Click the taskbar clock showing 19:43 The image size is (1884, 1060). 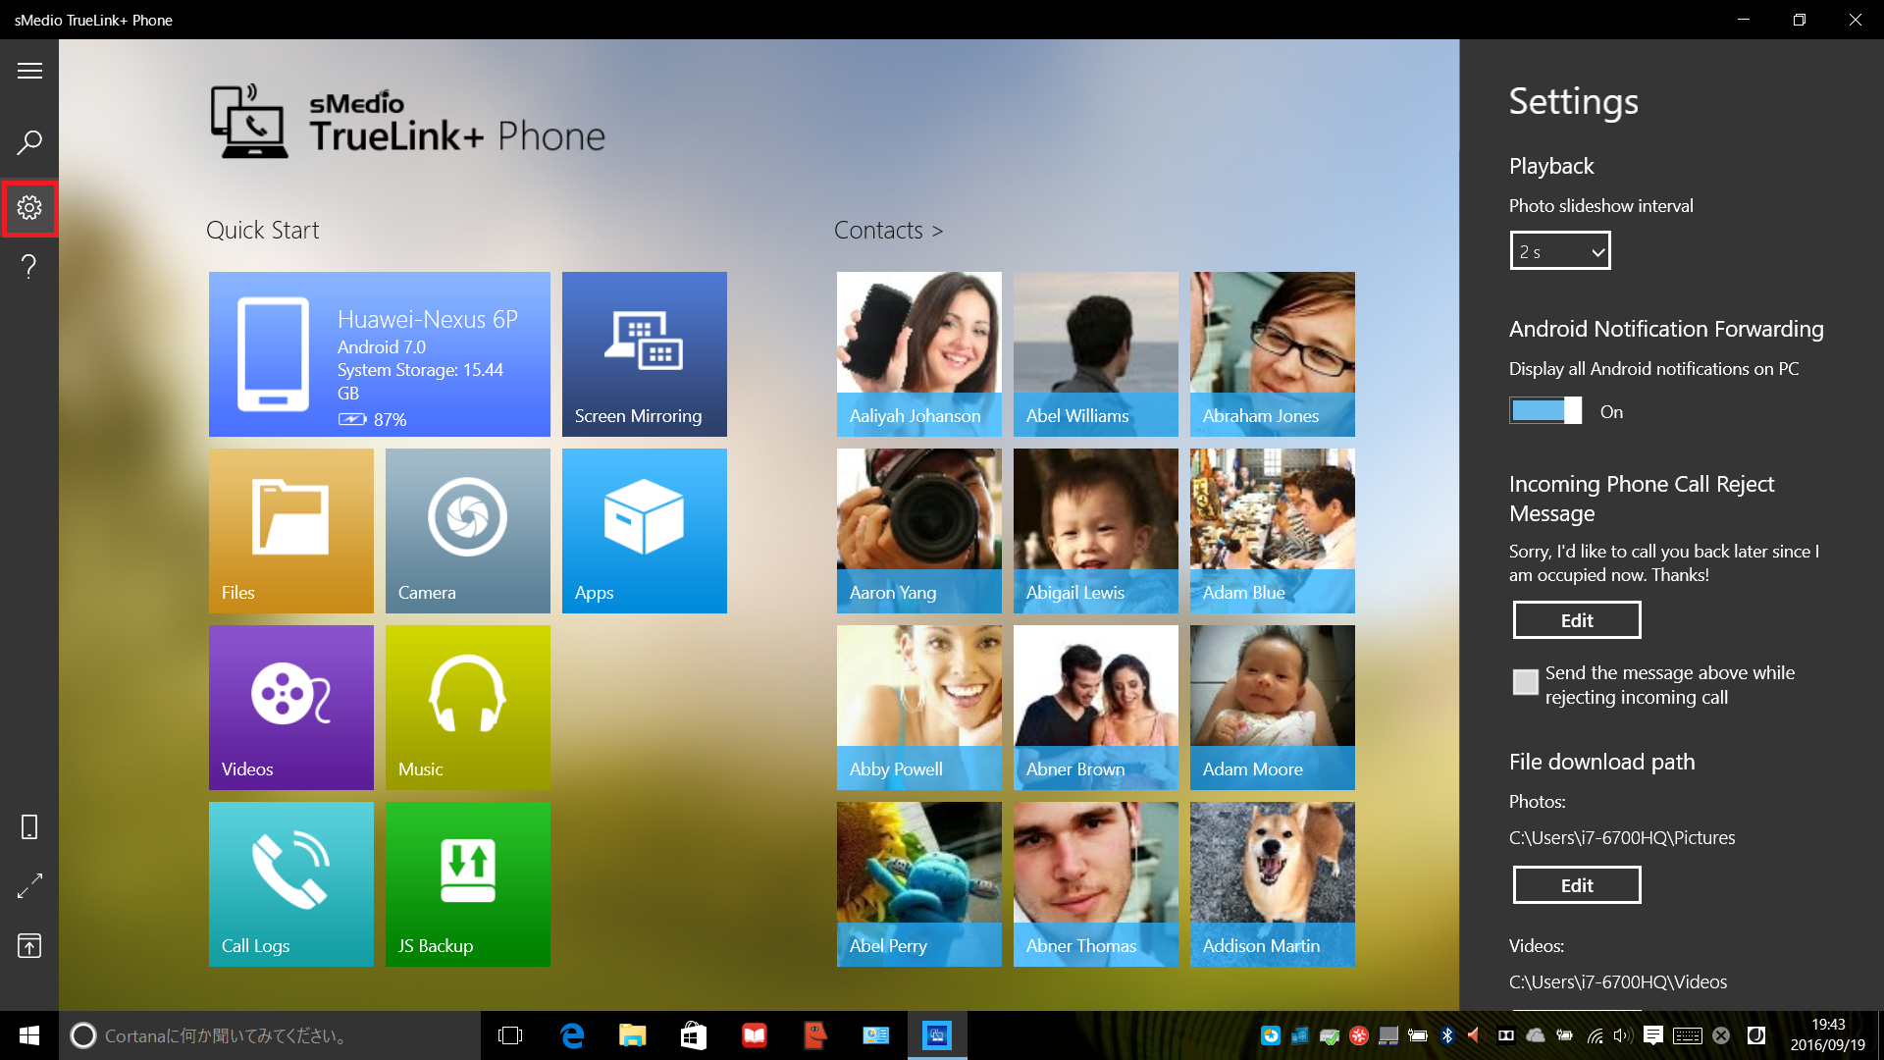[1828, 1035]
